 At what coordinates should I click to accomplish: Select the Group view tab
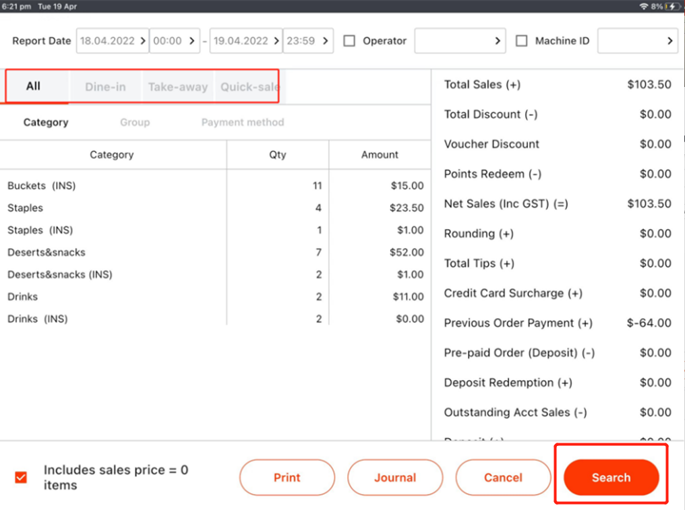135,123
